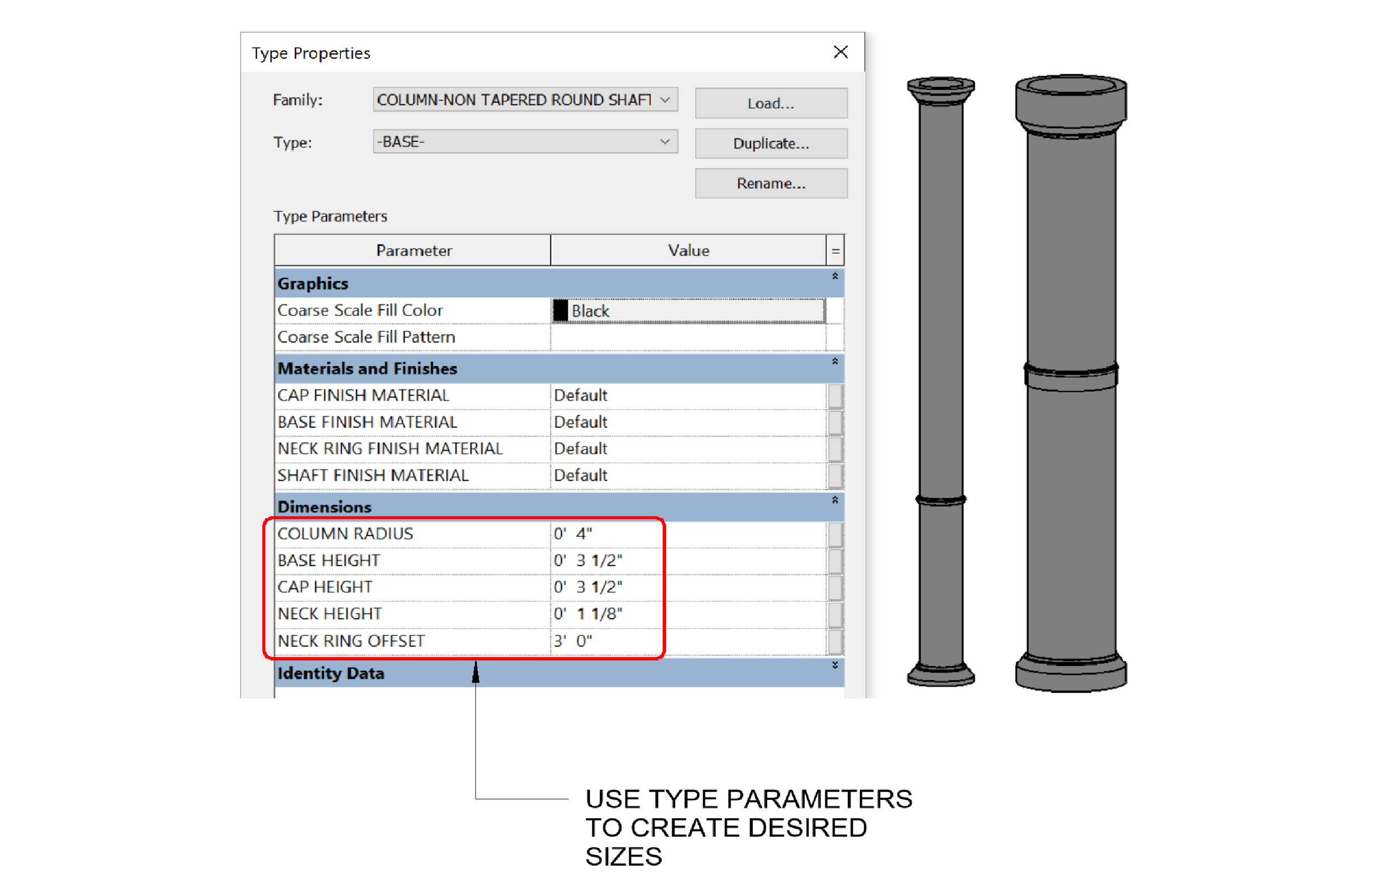This screenshot has width=1395, height=888.
Task: Click the equals column header button
Action: click(835, 251)
